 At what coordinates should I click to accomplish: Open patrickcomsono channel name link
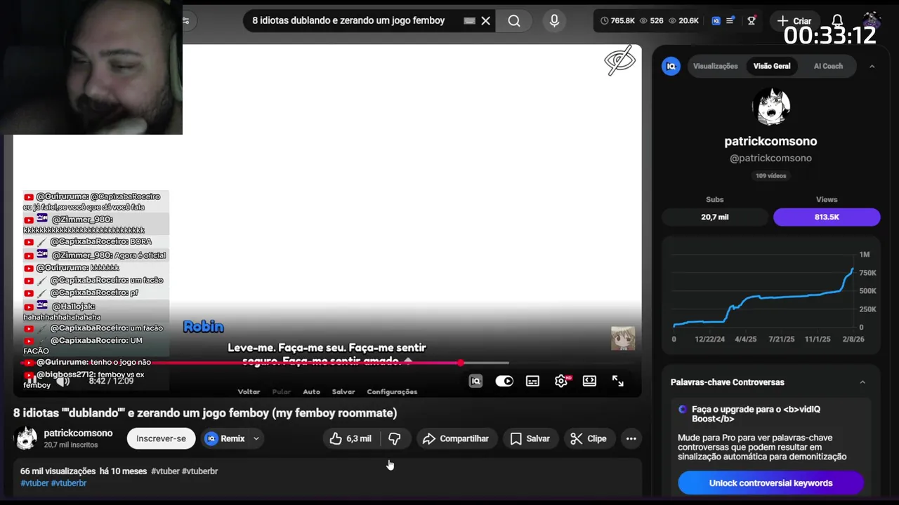click(x=78, y=433)
